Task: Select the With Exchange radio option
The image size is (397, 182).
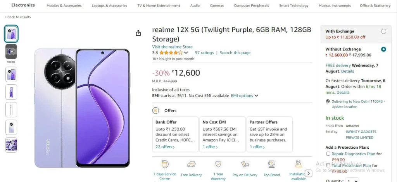Action: click(x=383, y=31)
